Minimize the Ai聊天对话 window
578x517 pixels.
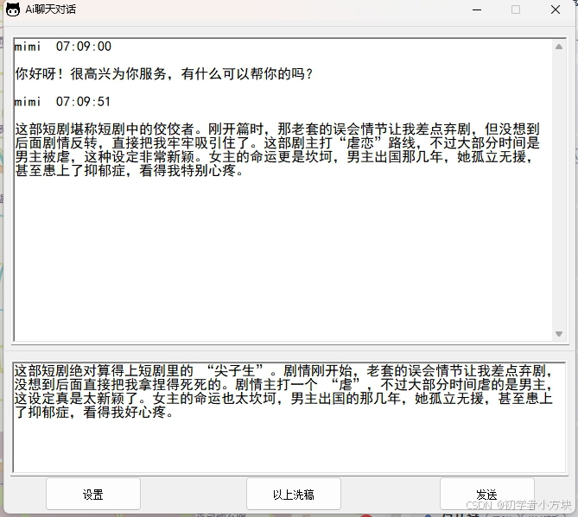[477, 9]
